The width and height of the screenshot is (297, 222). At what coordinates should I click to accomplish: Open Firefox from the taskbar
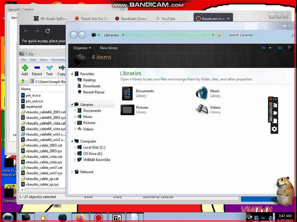[81, 218]
